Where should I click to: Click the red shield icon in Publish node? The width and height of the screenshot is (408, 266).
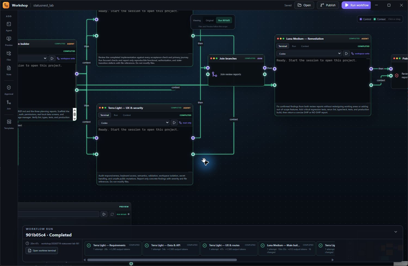[x=397, y=75]
